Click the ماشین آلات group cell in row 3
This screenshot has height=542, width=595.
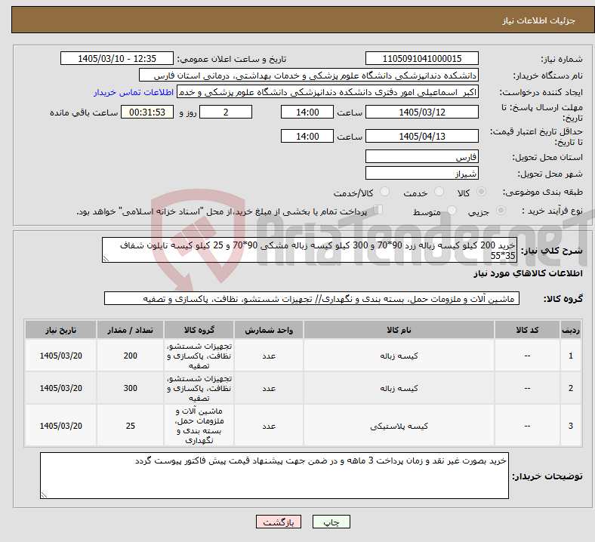click(x=199, y=426)
